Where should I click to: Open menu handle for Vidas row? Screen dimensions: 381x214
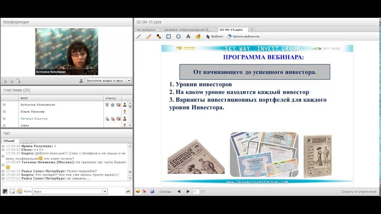[4, 125]
